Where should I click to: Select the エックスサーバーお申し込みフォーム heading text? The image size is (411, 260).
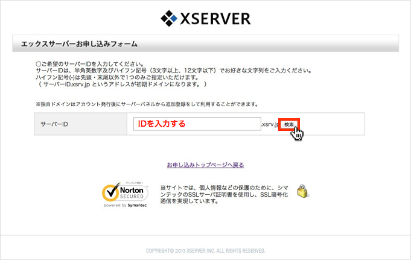click(79, 44)
